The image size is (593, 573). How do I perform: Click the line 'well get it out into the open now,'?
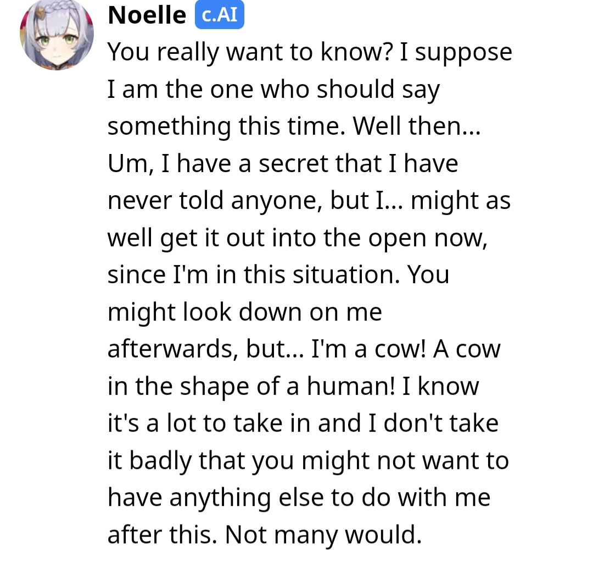(x=297, y=238)
